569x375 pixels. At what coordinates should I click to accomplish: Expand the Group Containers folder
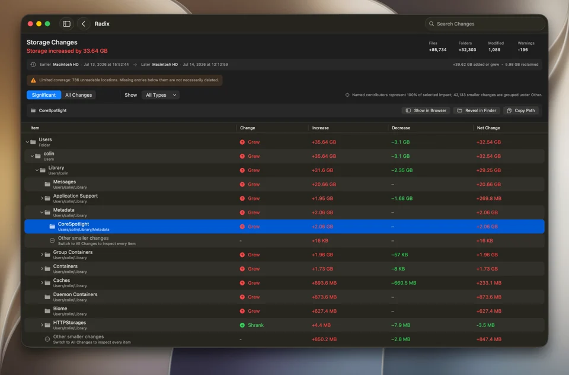point(41,255)
